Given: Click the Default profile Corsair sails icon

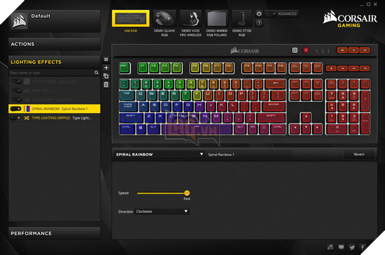Looking at the screenshot, I should click(19, 21).
